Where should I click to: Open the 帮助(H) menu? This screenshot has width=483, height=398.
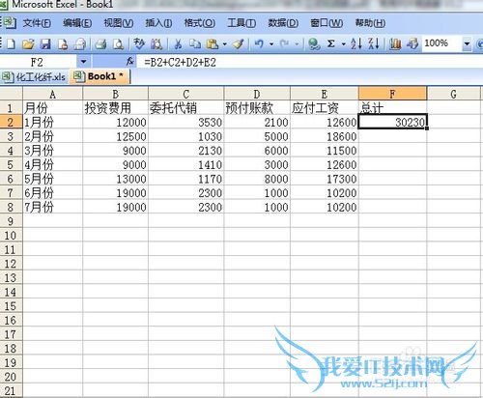pos(370,23)
